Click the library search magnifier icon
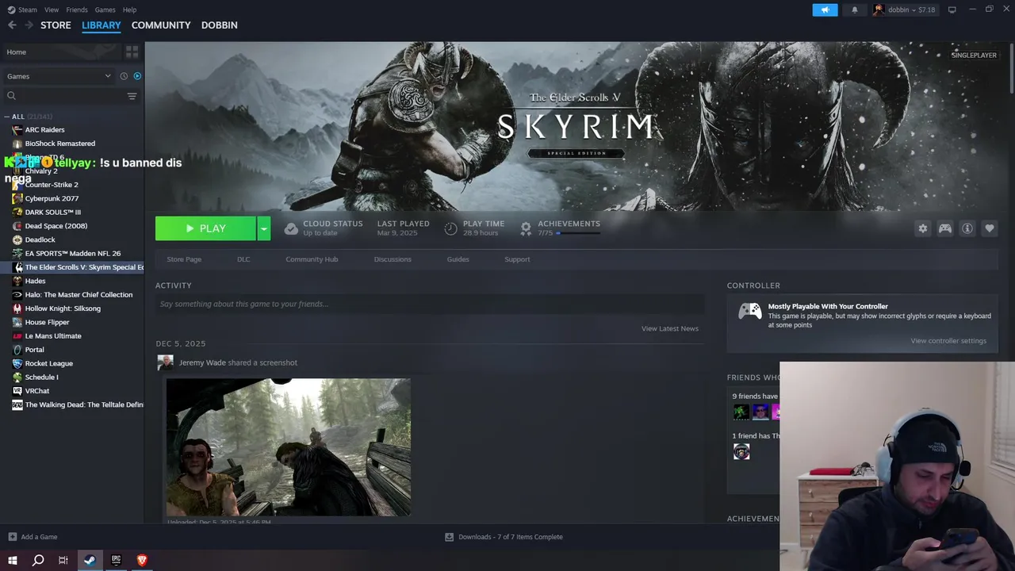The height and width of the screenshot is (571, 1015). (11, 96)
